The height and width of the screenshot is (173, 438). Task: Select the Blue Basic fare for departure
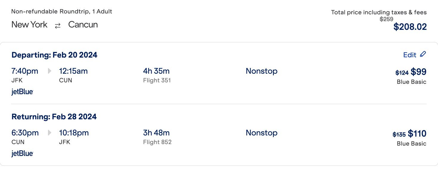[x=411, y=82]
